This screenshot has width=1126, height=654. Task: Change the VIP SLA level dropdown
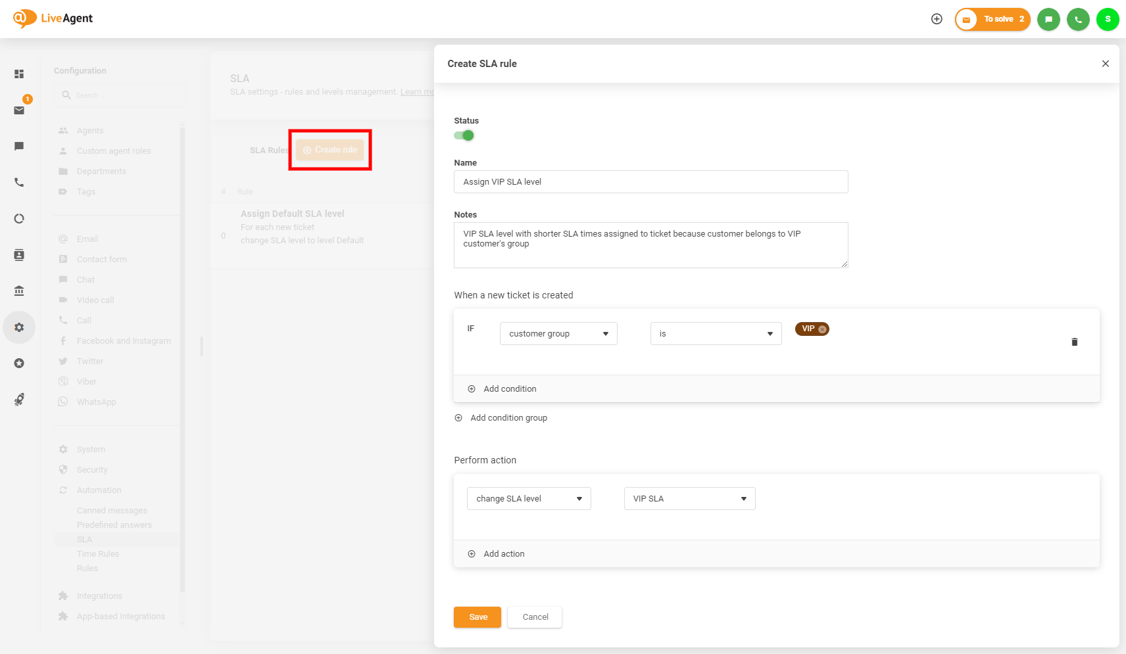(x=689, y=498)
